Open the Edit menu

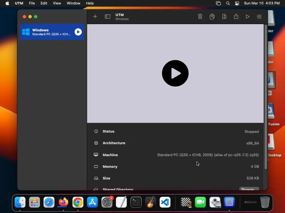[x=44, y=3]
